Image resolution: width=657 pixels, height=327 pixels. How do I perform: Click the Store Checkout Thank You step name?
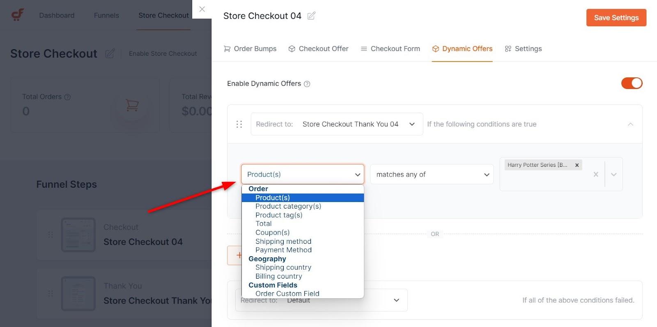click(157, 301)
